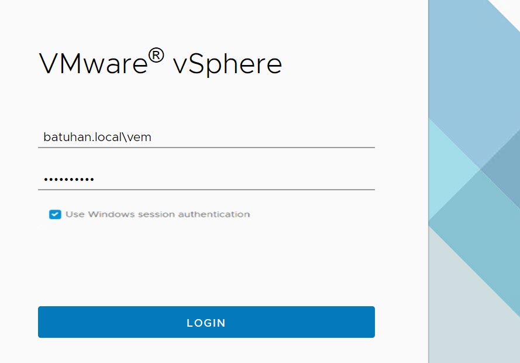This screenshot has height=363, width=520.
Task: Click the 'LOGIN' text on the button
Action: (x=206, y=323)
